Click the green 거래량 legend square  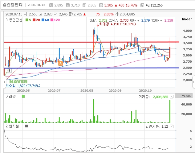pyautogui.click(x=23, y=97)
